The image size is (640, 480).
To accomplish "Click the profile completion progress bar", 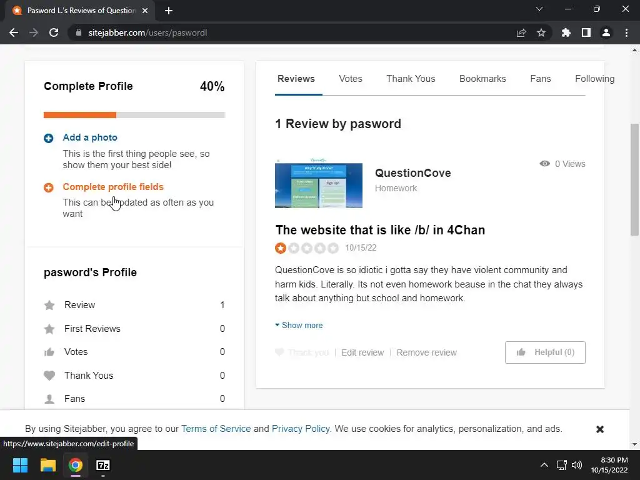I will (134, 115).
